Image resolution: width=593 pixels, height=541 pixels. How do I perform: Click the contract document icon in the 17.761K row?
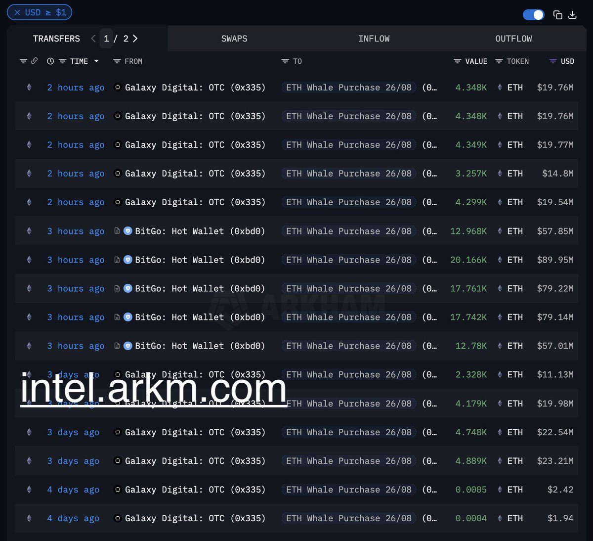pyautogui.click(x=117, y=288)
